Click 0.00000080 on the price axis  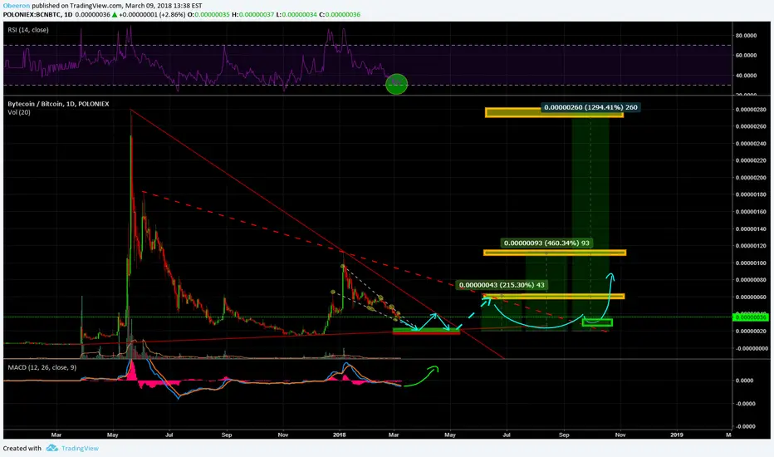pyautogui.click(x=750, y=280)
